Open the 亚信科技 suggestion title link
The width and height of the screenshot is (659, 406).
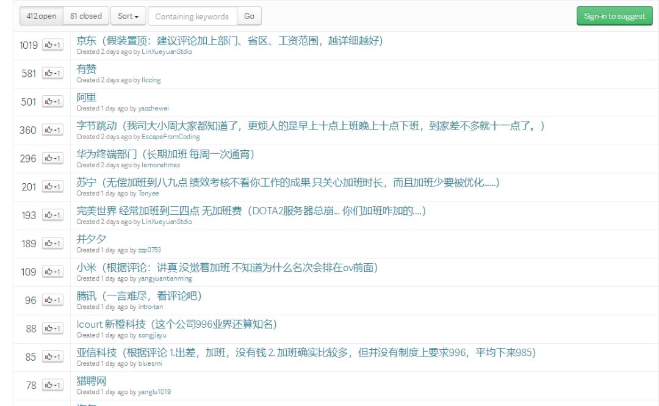(306, 352)
